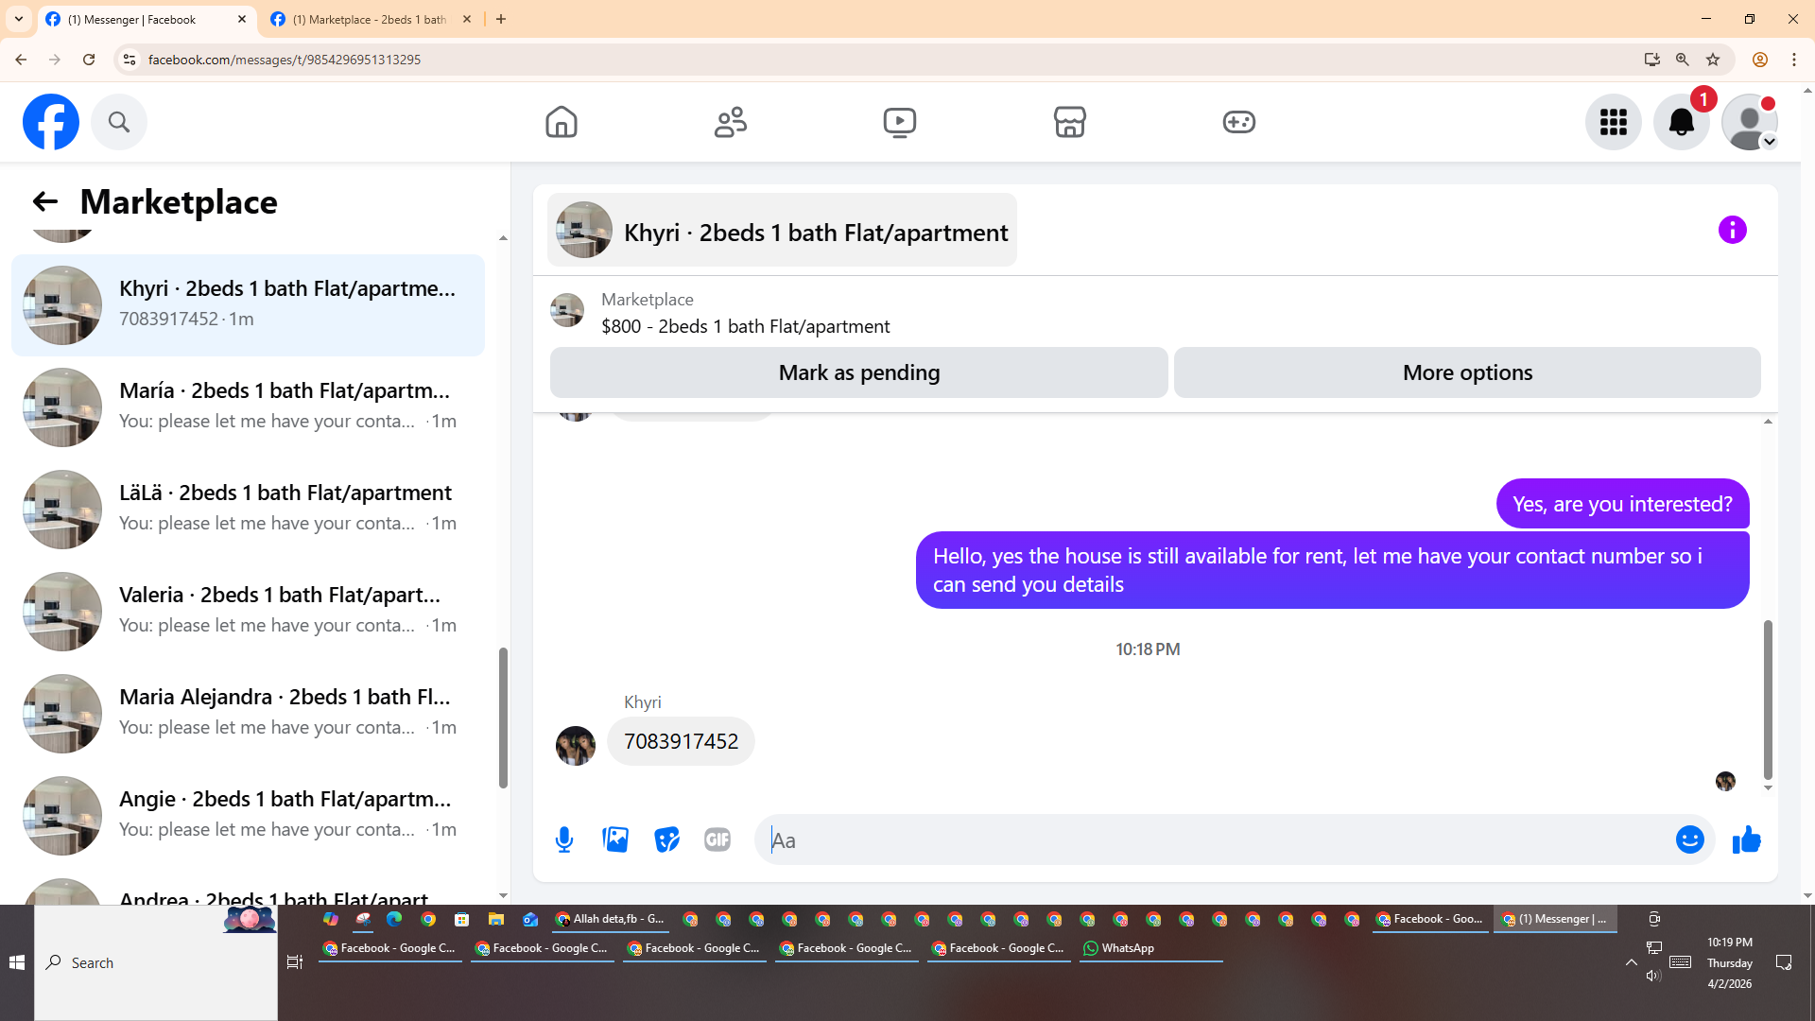1815x1021 pixels.
Task: Click the $800 listing title link
Action: tap(745, 326)
